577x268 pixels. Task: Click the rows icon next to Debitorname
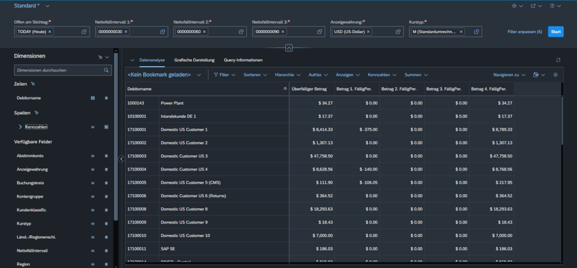point(93,98)
